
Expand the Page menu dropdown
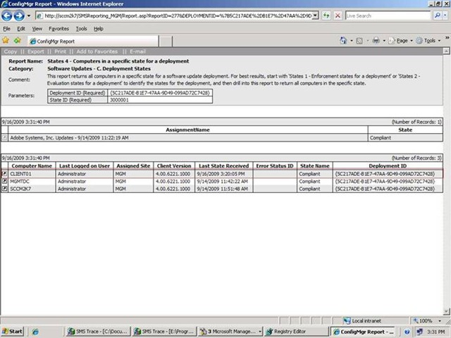(401, 40)
